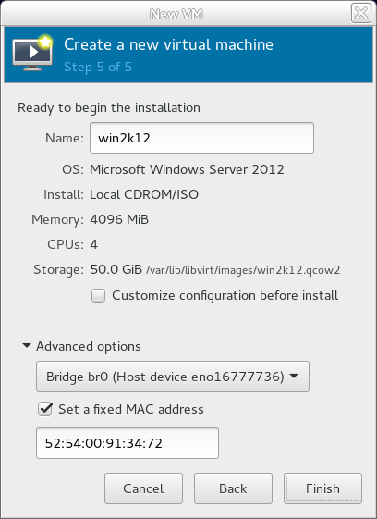This screenshot has width=377, height=519.
Task: Collapse Advanced options using the triangle
Action: (27, 346)
